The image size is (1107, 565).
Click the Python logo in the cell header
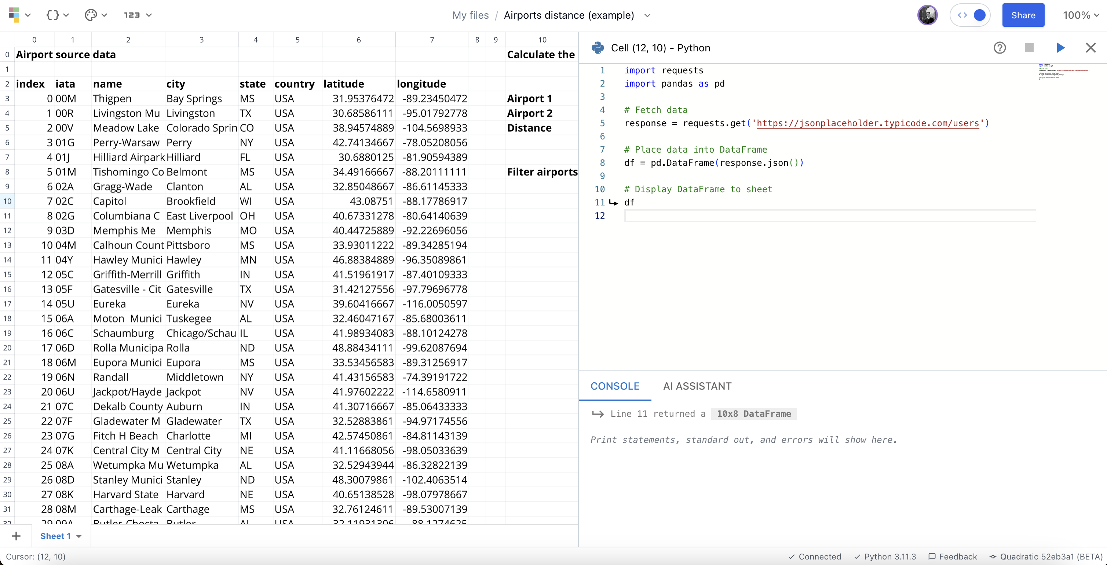coord(598,48)
